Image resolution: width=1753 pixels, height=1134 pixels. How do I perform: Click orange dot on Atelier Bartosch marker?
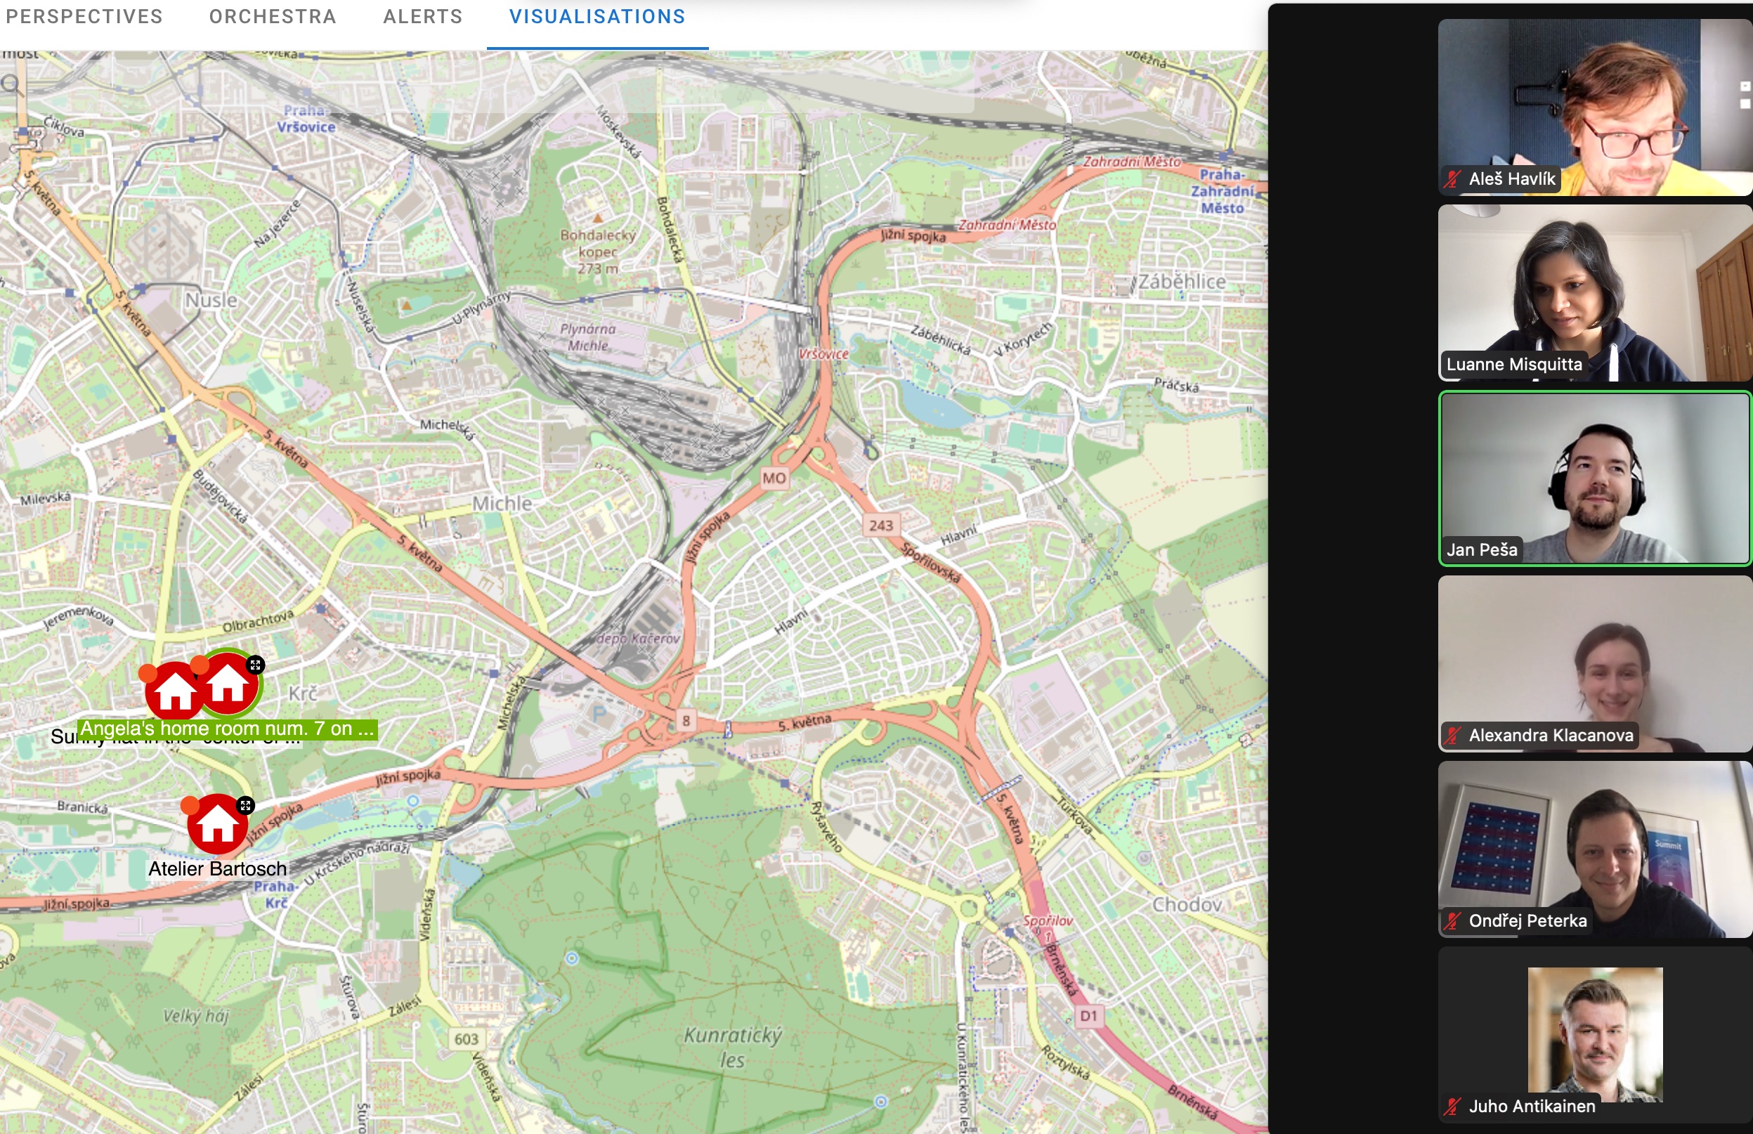click(190, 805)
